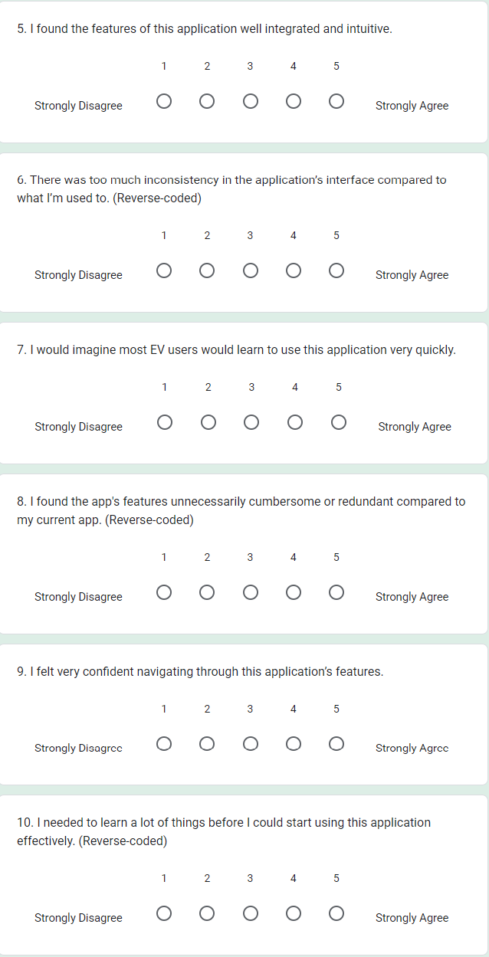Screen dimensions: 489x957
Task: Pick rating 1 for question 9 confidence
Action: (x=164, y=744)
